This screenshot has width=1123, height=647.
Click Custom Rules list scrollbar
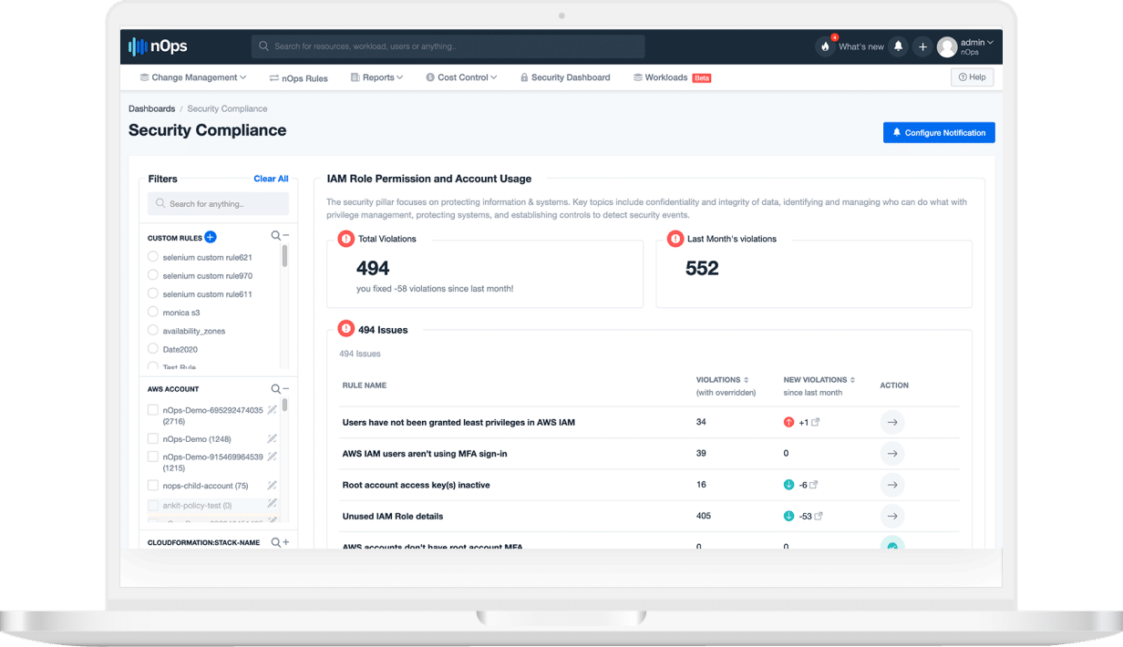tap(284, 255)
